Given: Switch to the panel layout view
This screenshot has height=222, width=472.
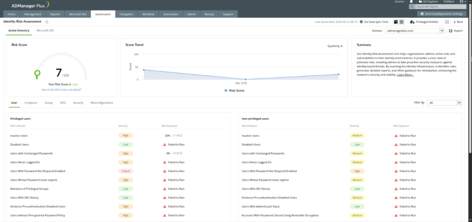Looking at the screenshot, I should tap(395, 22).
